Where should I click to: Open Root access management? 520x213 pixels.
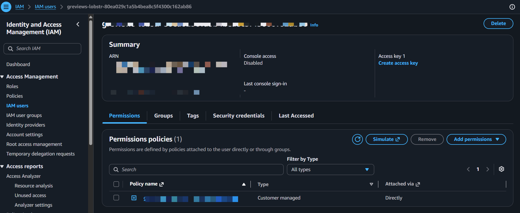pos(34,144)
